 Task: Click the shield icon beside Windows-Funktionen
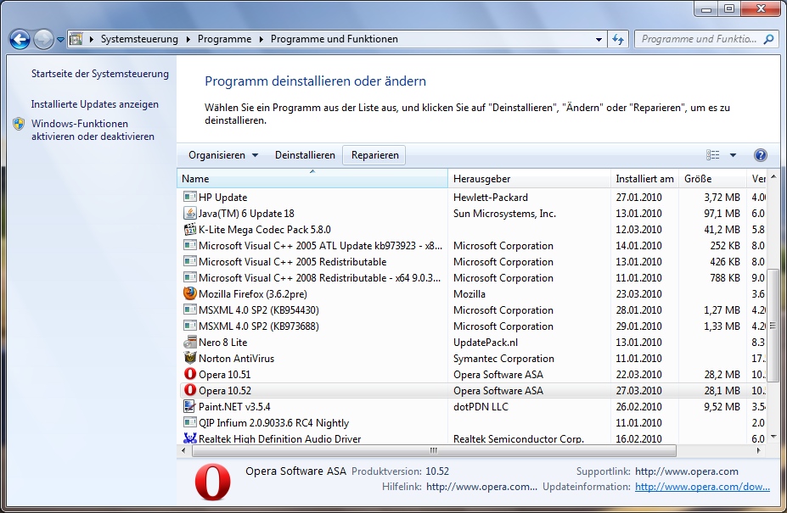pos(19,124)
